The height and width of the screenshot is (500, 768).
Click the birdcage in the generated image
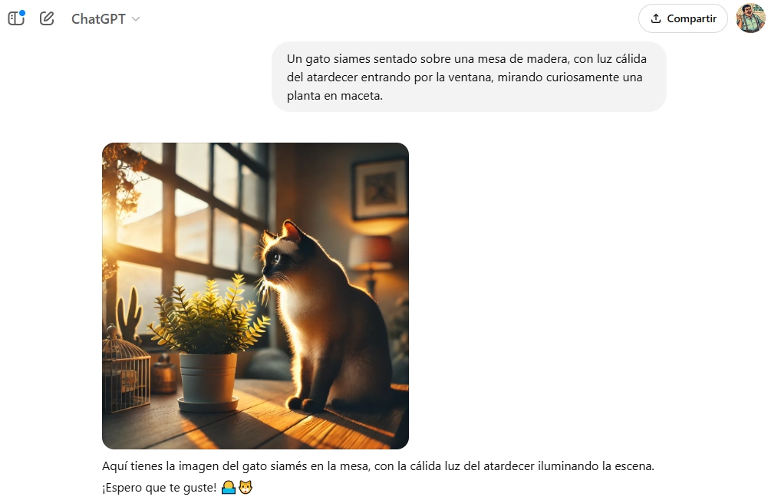pyautogui.click(x=125, y=370)
